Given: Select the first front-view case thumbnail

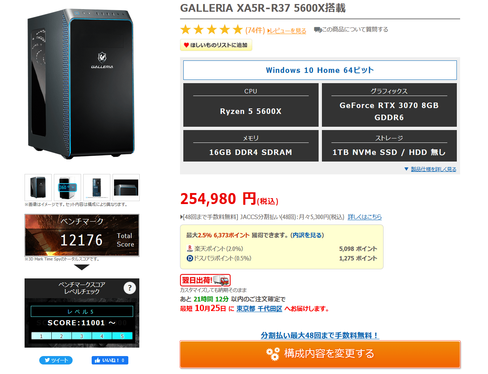Looking at the screenshot, I should 38,188.
